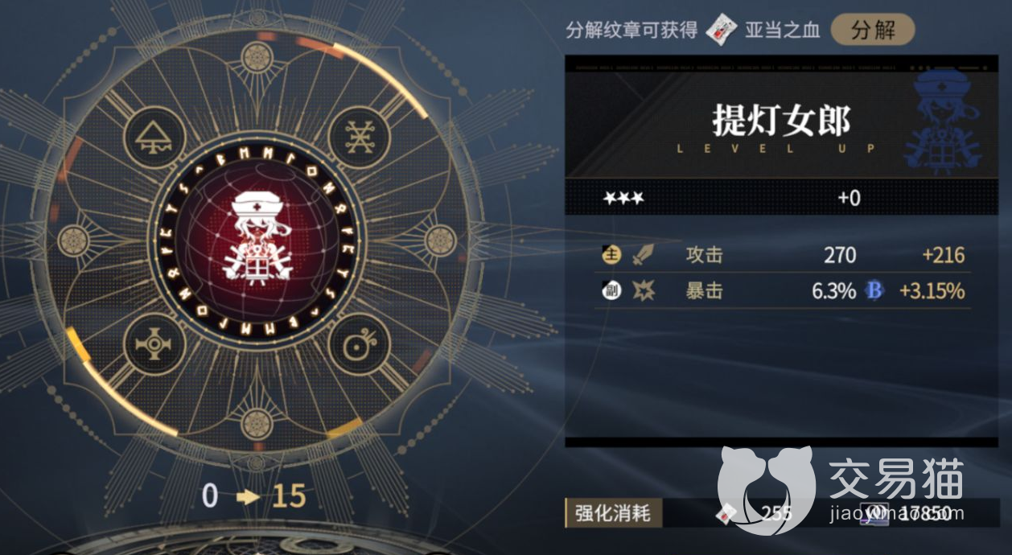1012x555 pixels.
Task: Click the blue B grade badge
Action: tap(874, 290)
